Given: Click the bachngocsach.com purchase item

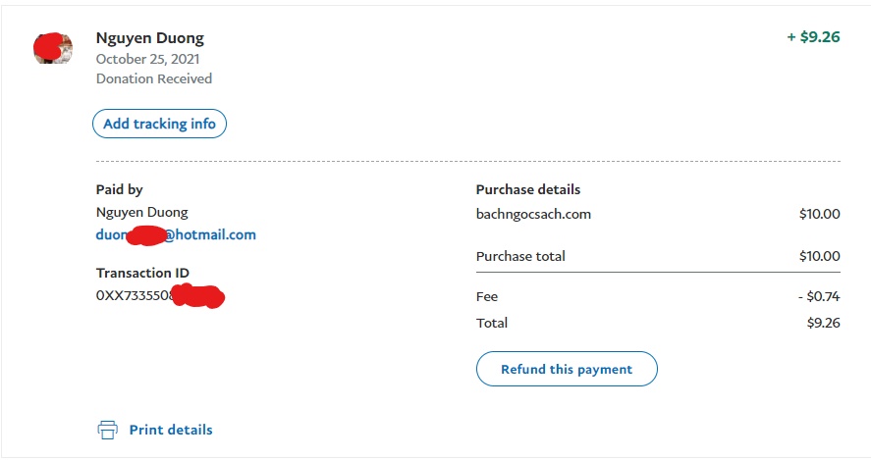Looking at the screenshot, I should click(x=533, y=214).
